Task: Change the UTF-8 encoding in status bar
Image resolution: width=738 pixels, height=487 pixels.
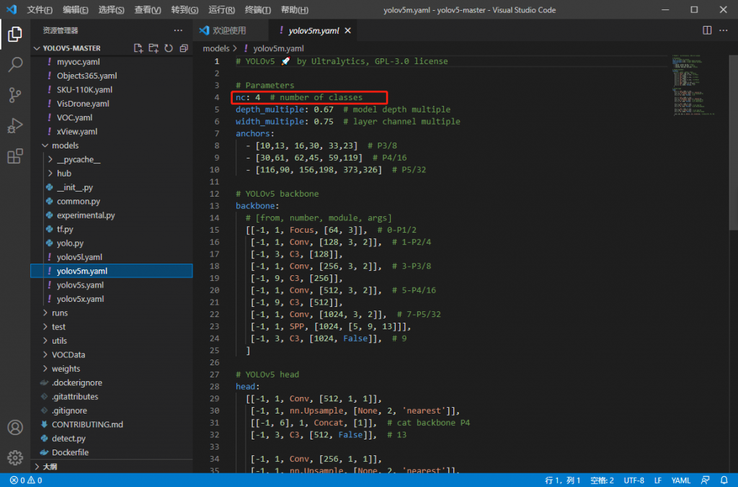Action: [633, 481]
